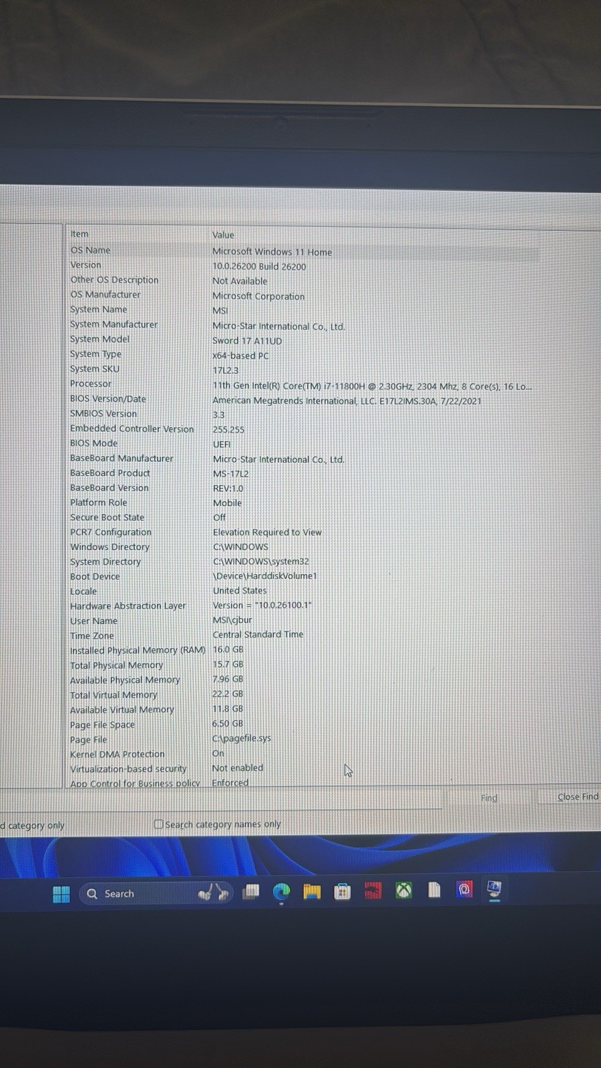Open the Xbox app from the taskbar

tap(403, 890)
